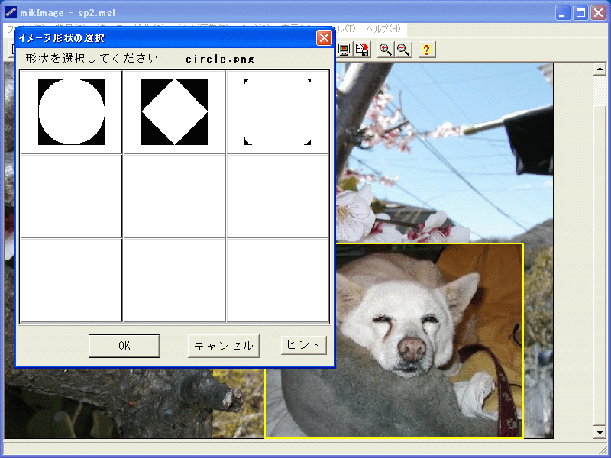The width and height of the screenshot is (611, 458).
Task: Select the diamond shape thumbnail
Action: [x=174, y=111]
